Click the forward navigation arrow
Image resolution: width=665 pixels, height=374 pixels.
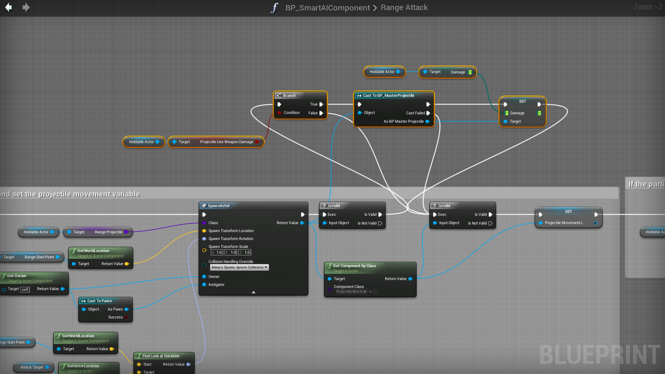point(26,8)
